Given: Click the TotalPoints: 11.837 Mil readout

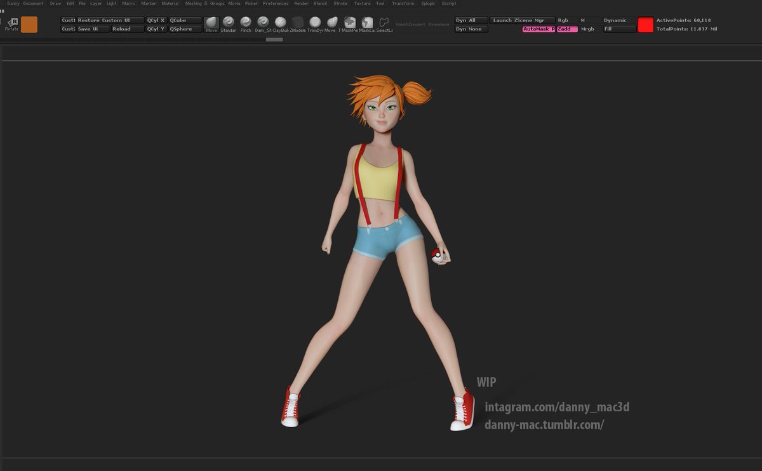Looking at the screenshot, I should [x=686, y=29].
